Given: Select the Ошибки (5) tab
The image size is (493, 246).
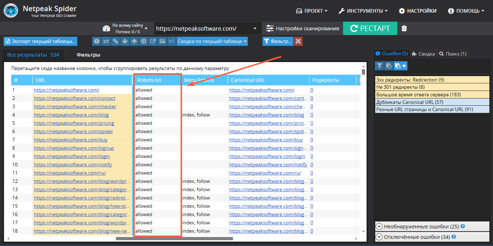Looking at the screenshot, I should pyautogui.click(x=392, y=54).
